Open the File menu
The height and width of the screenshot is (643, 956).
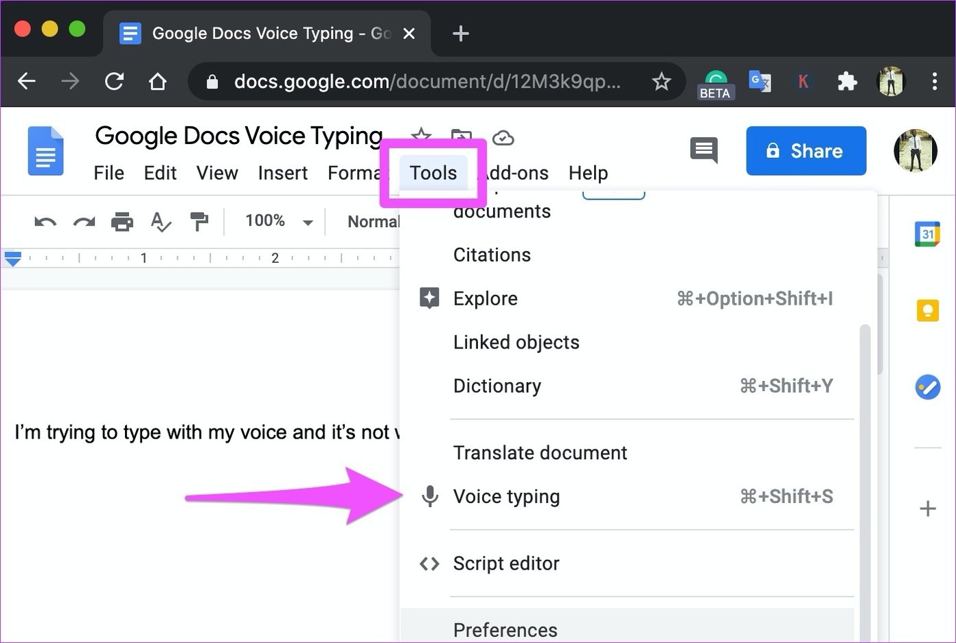tap(109, 173)
